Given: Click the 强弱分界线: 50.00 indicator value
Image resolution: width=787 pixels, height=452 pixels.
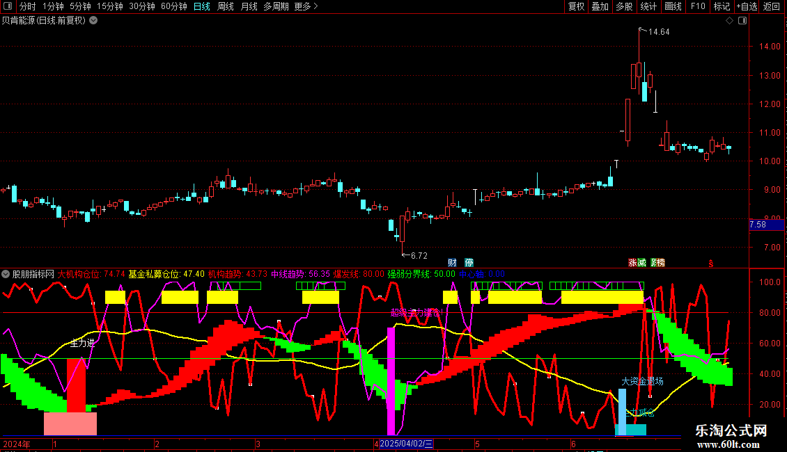Looking at the screenshot, I should [x=421, y=274].
